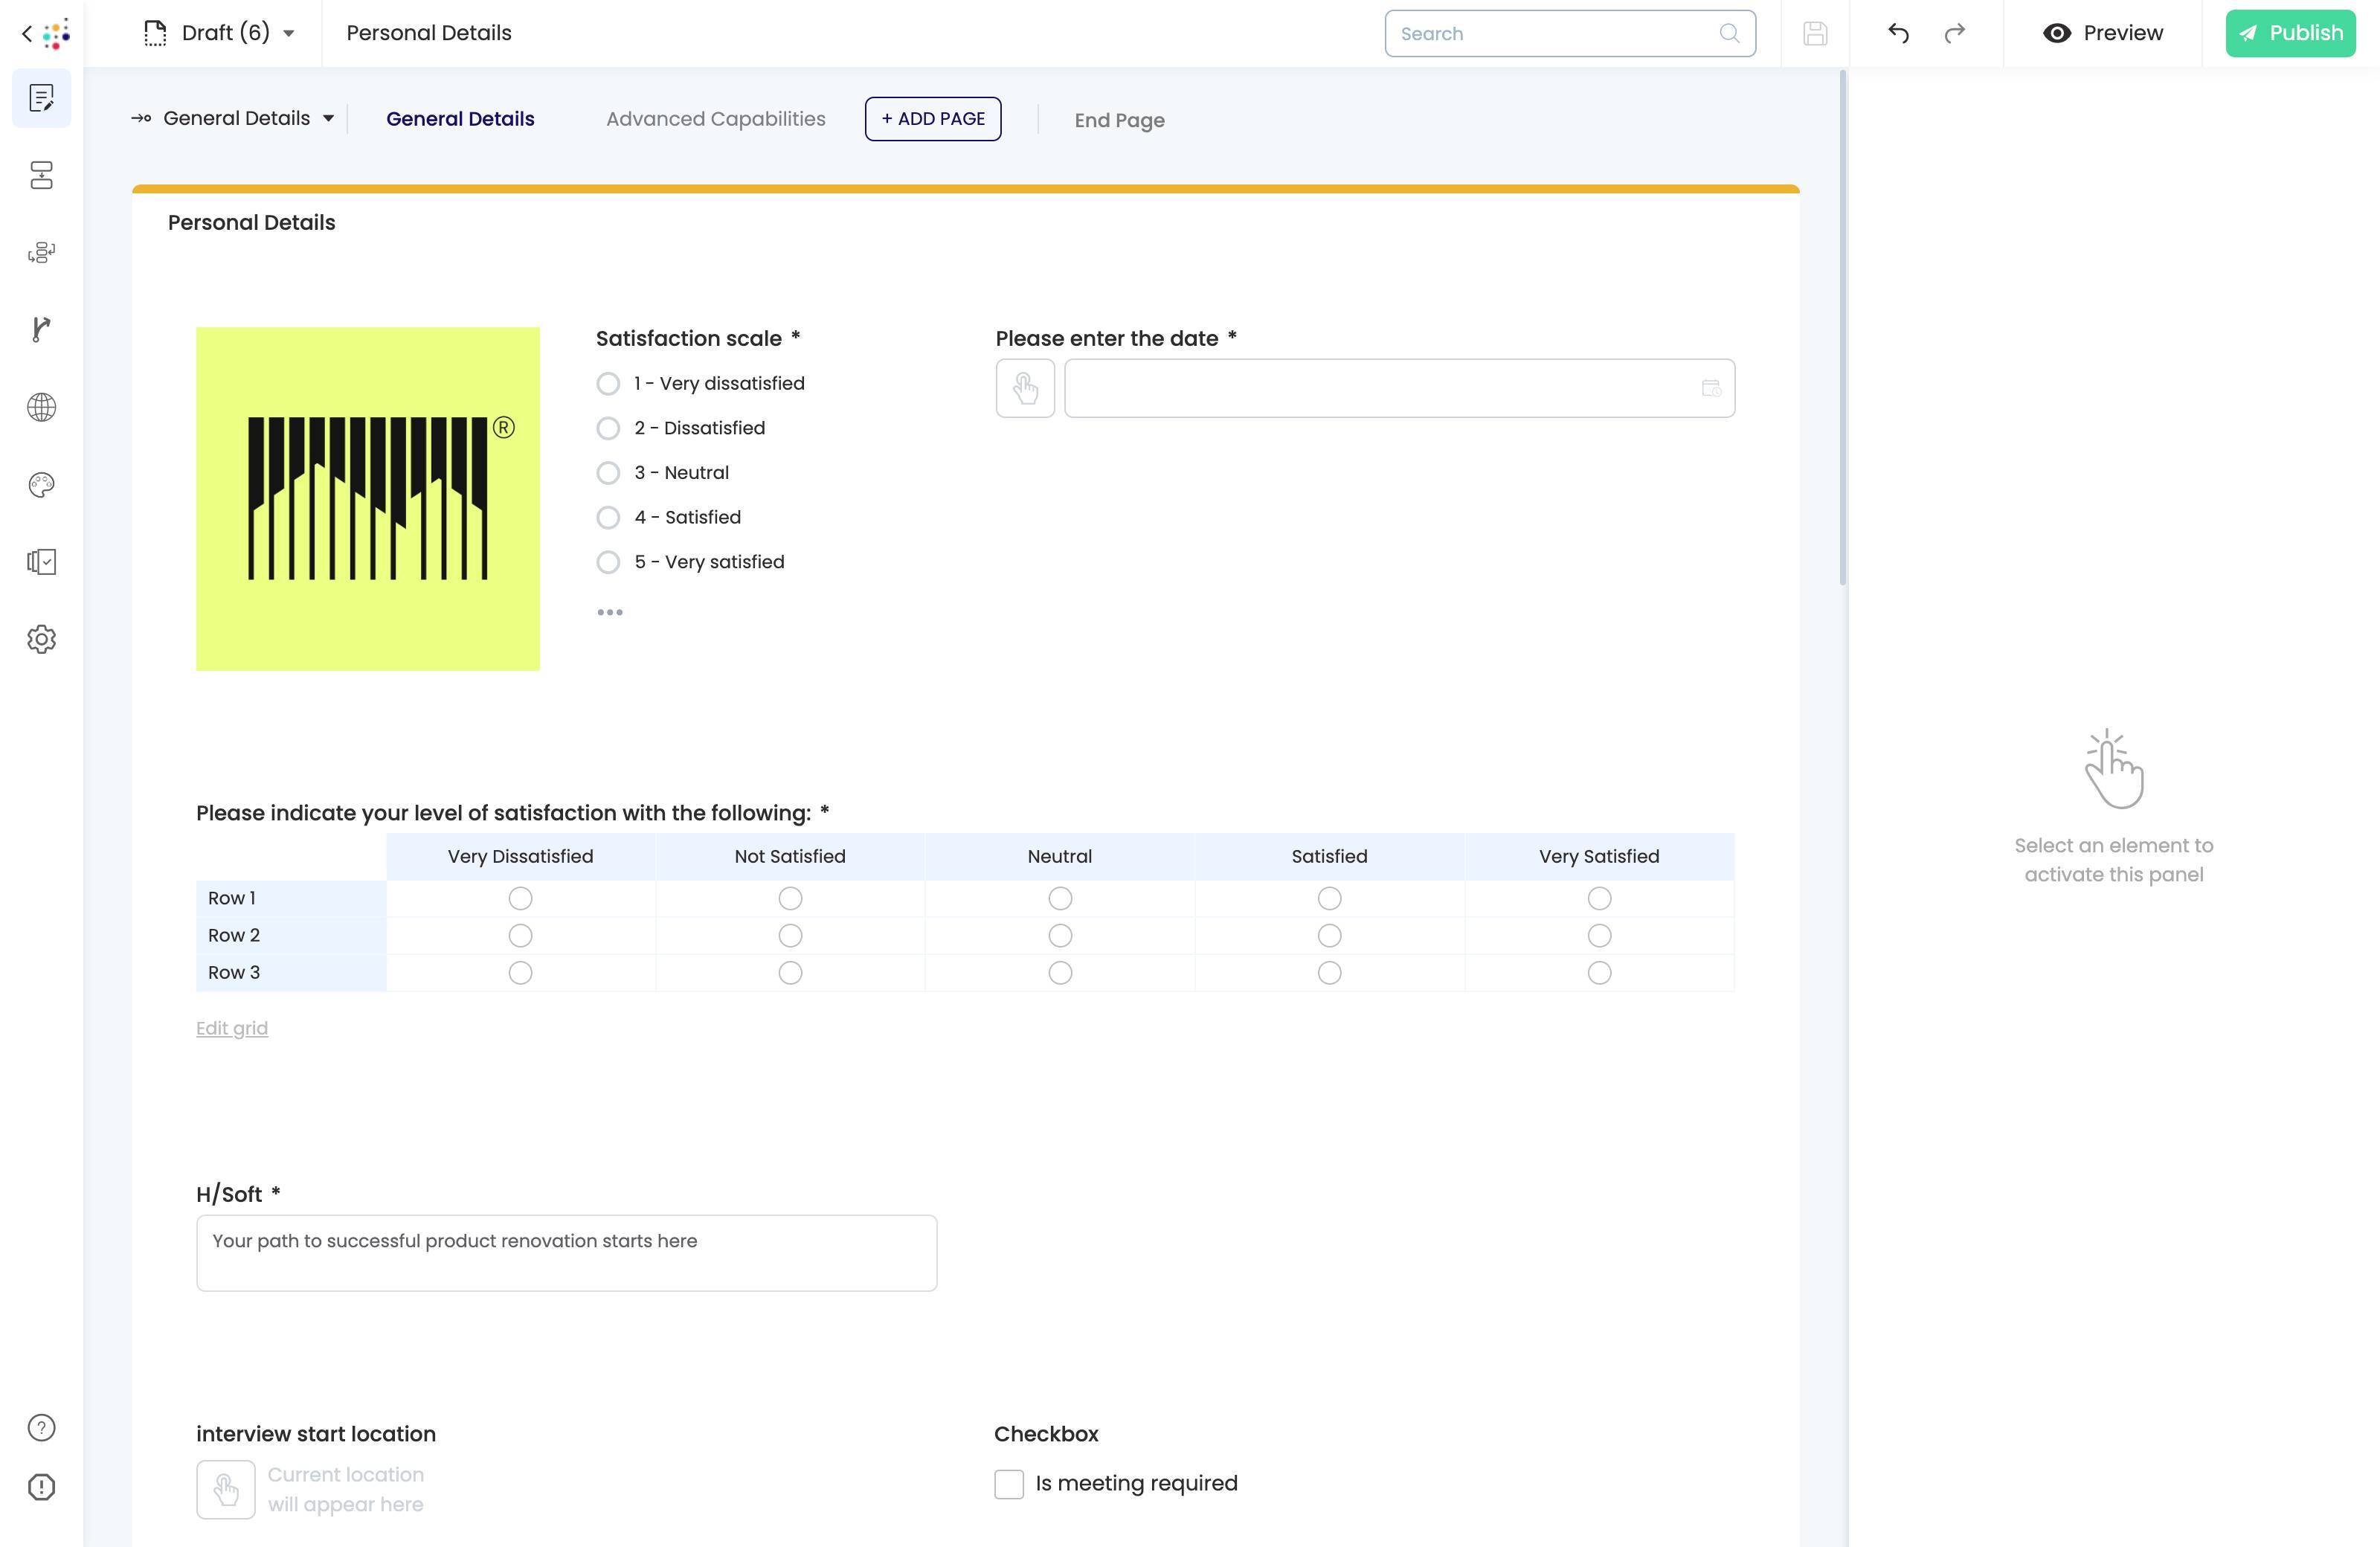Open the branching logic sidebar icon
The image size is (2380, 1547).
click(41, 329)
